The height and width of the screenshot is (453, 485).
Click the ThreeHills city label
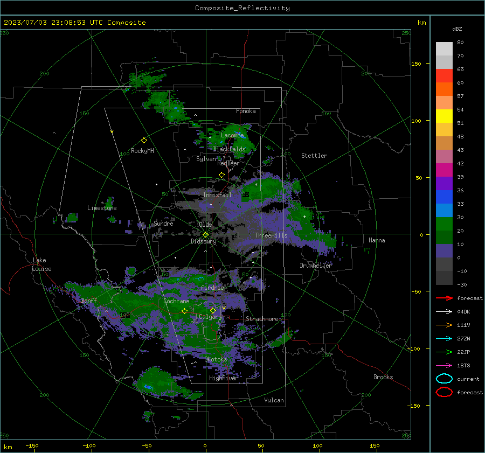[x=271, y=235]
